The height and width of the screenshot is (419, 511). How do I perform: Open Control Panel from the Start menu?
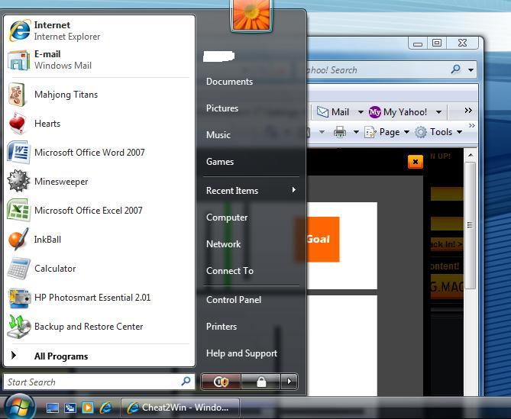click(x=234, y=300)
